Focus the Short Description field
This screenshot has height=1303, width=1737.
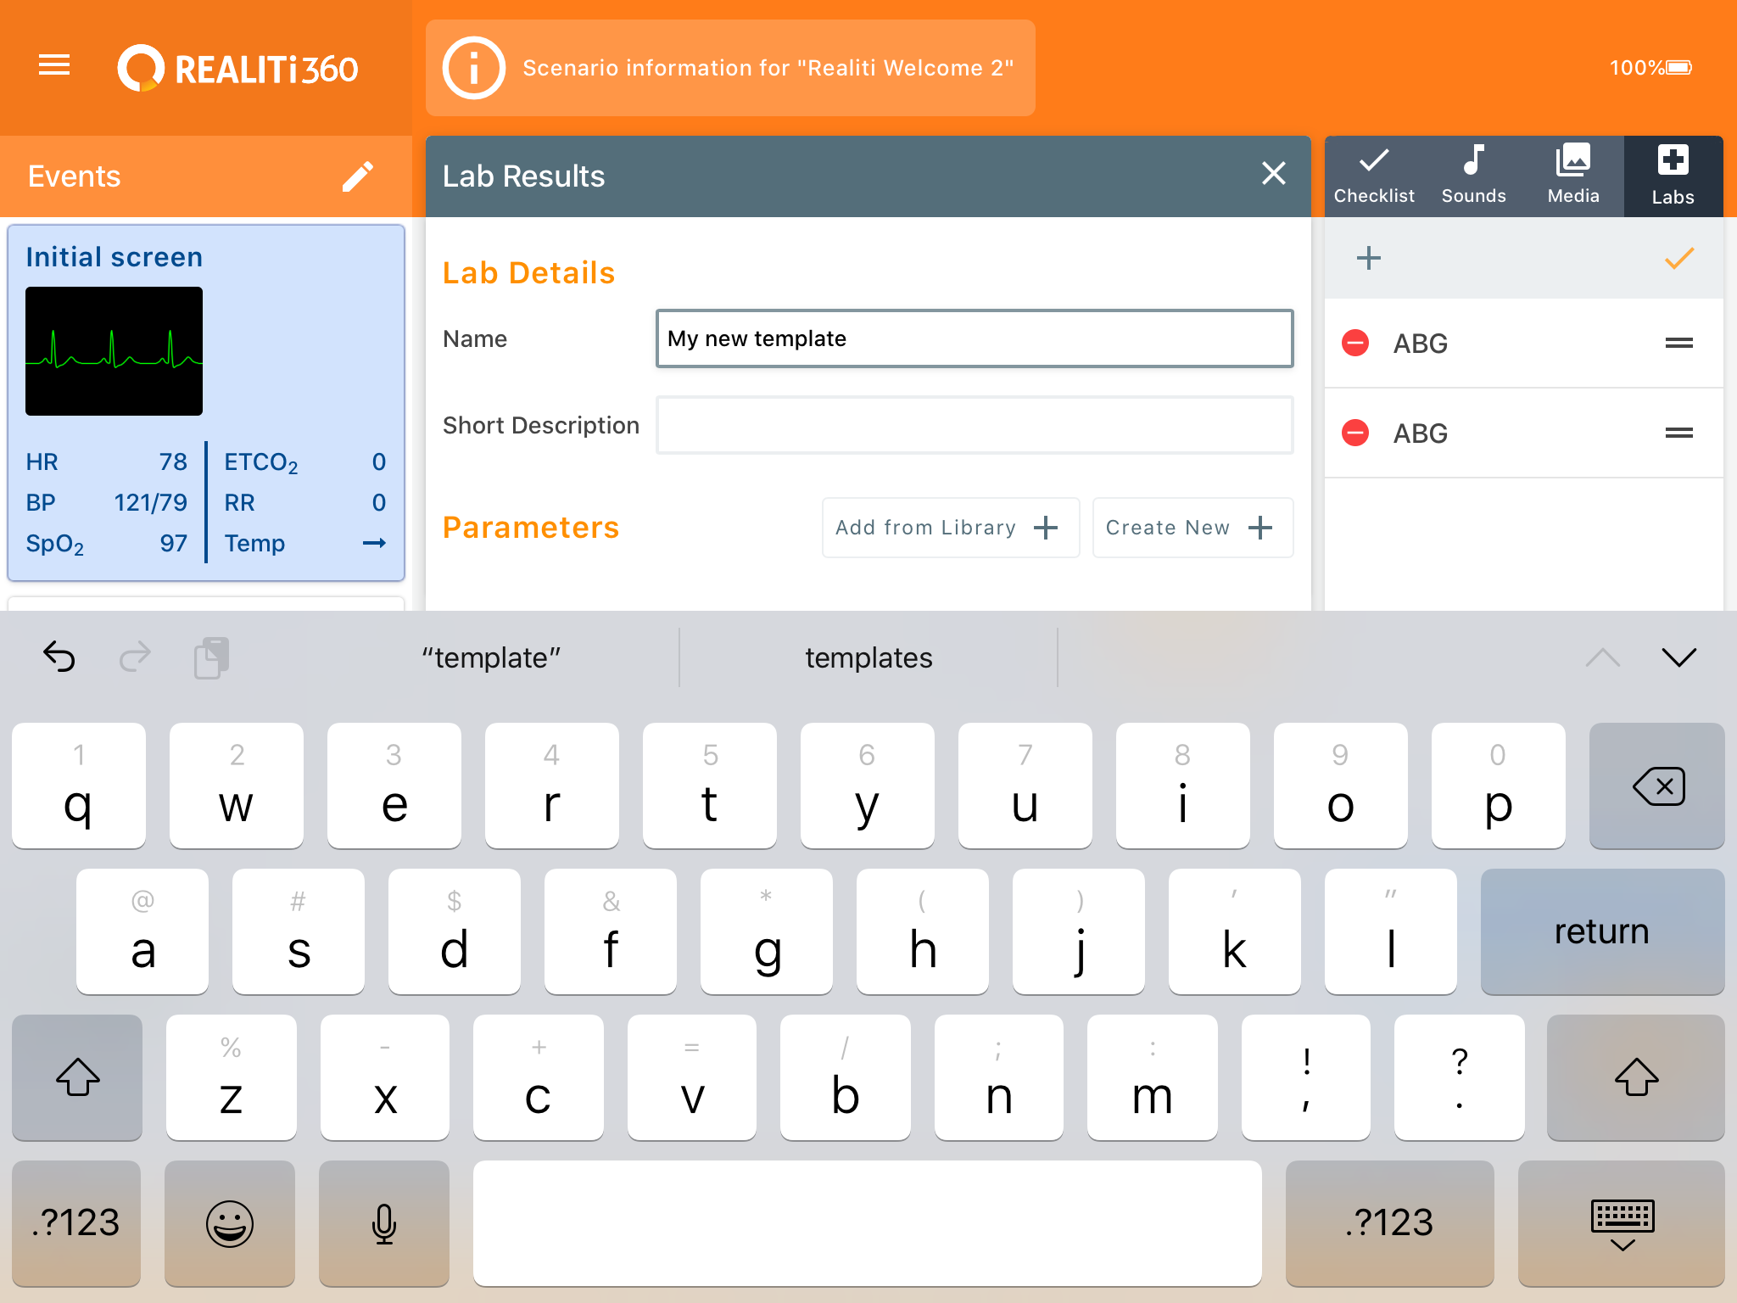[x=974, y=425]
